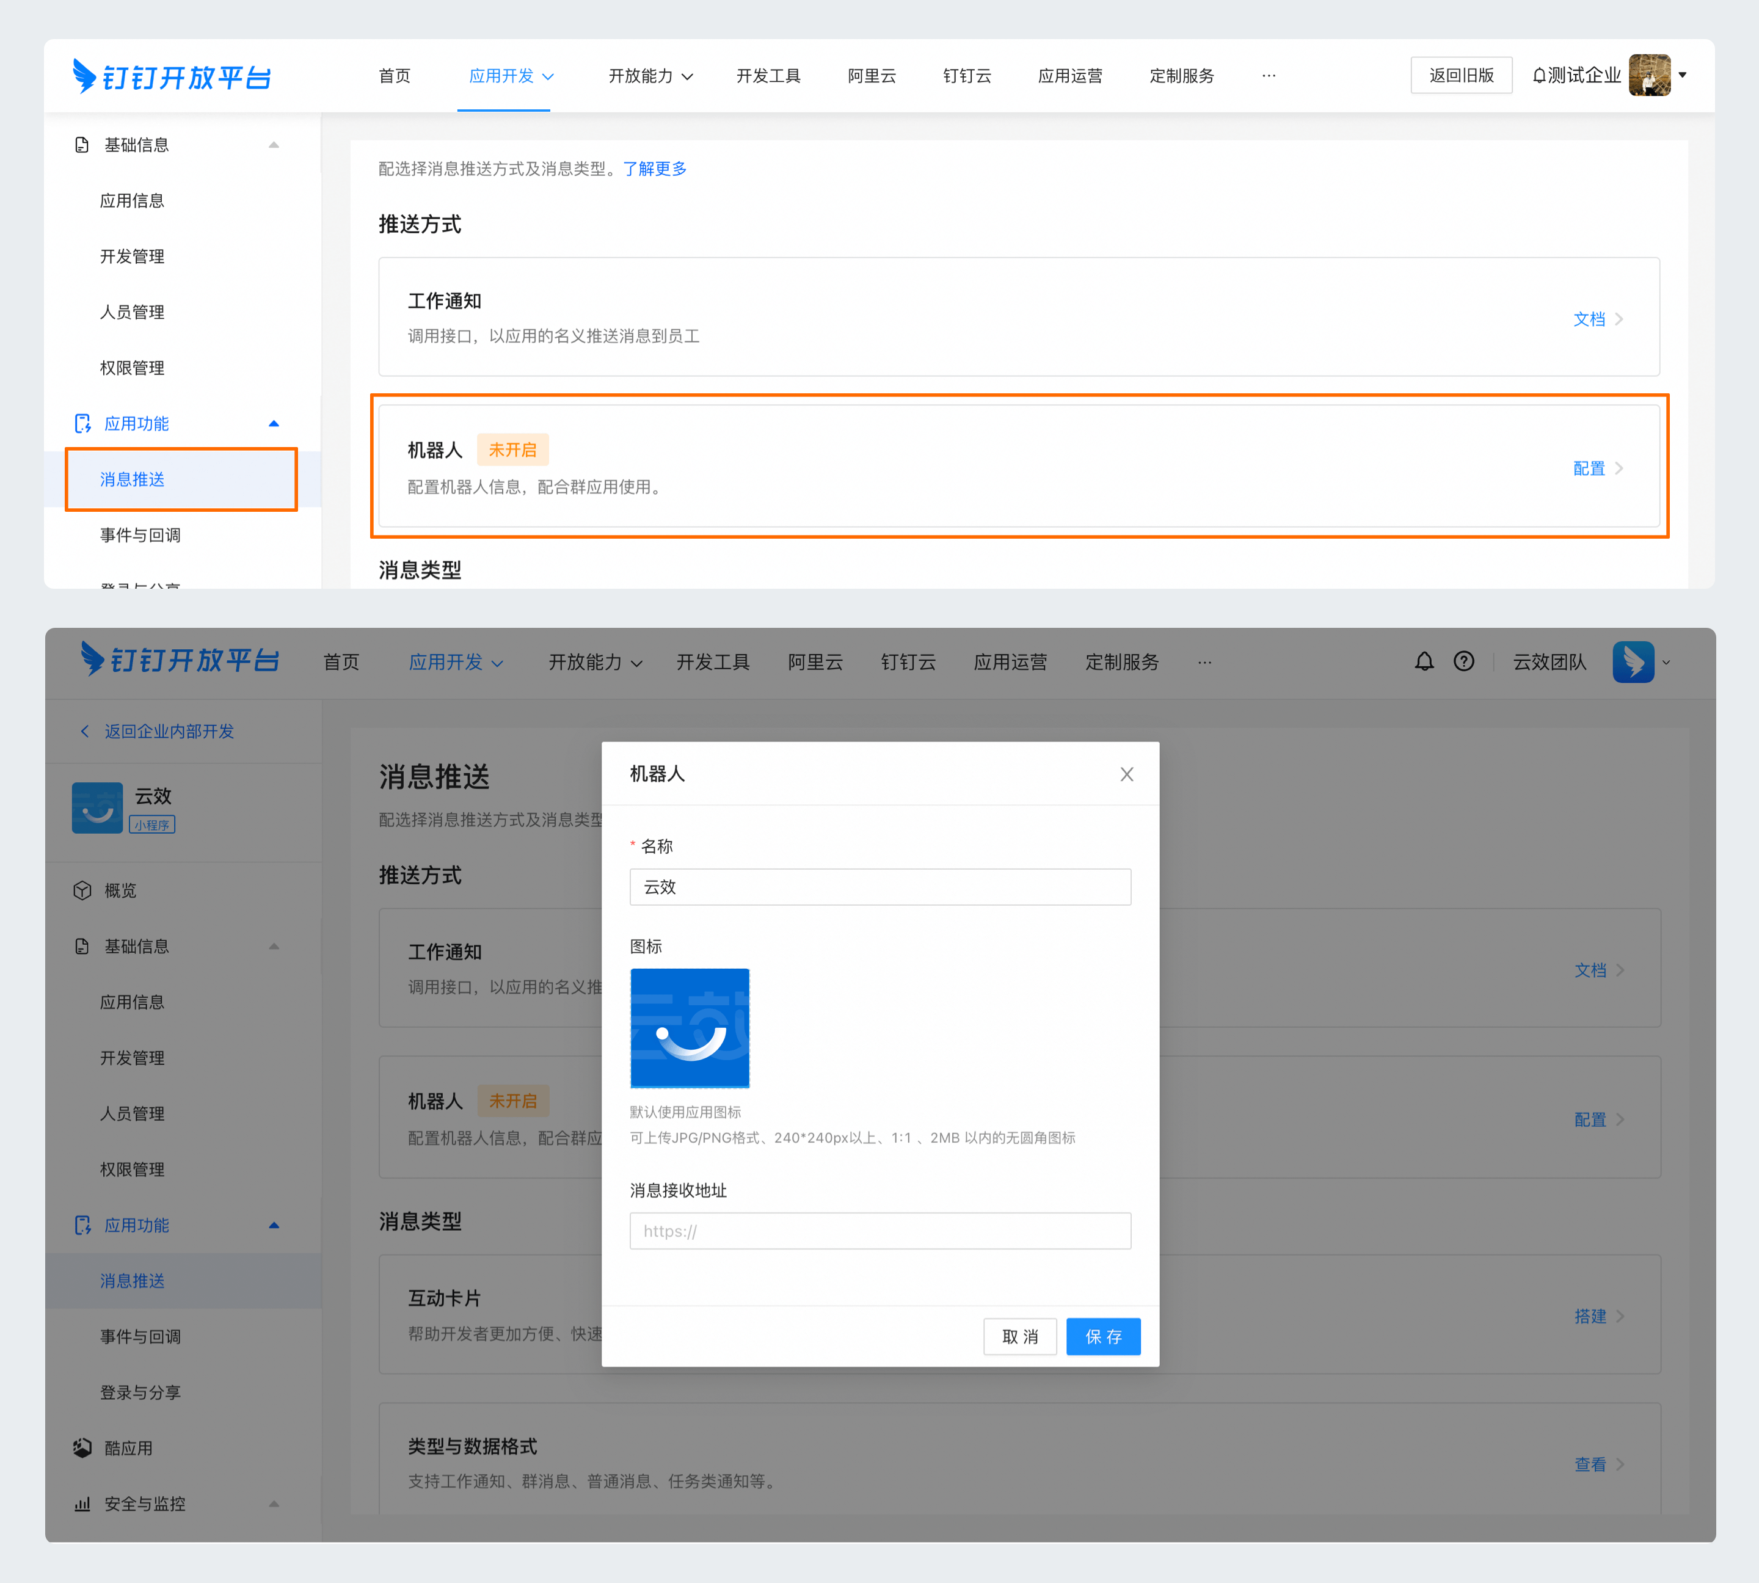The height and width of the screenshot is (1583, 1759).
Task: Click the 酷应用 icon in lower sidebar
Action: [x=82, y=1448]
